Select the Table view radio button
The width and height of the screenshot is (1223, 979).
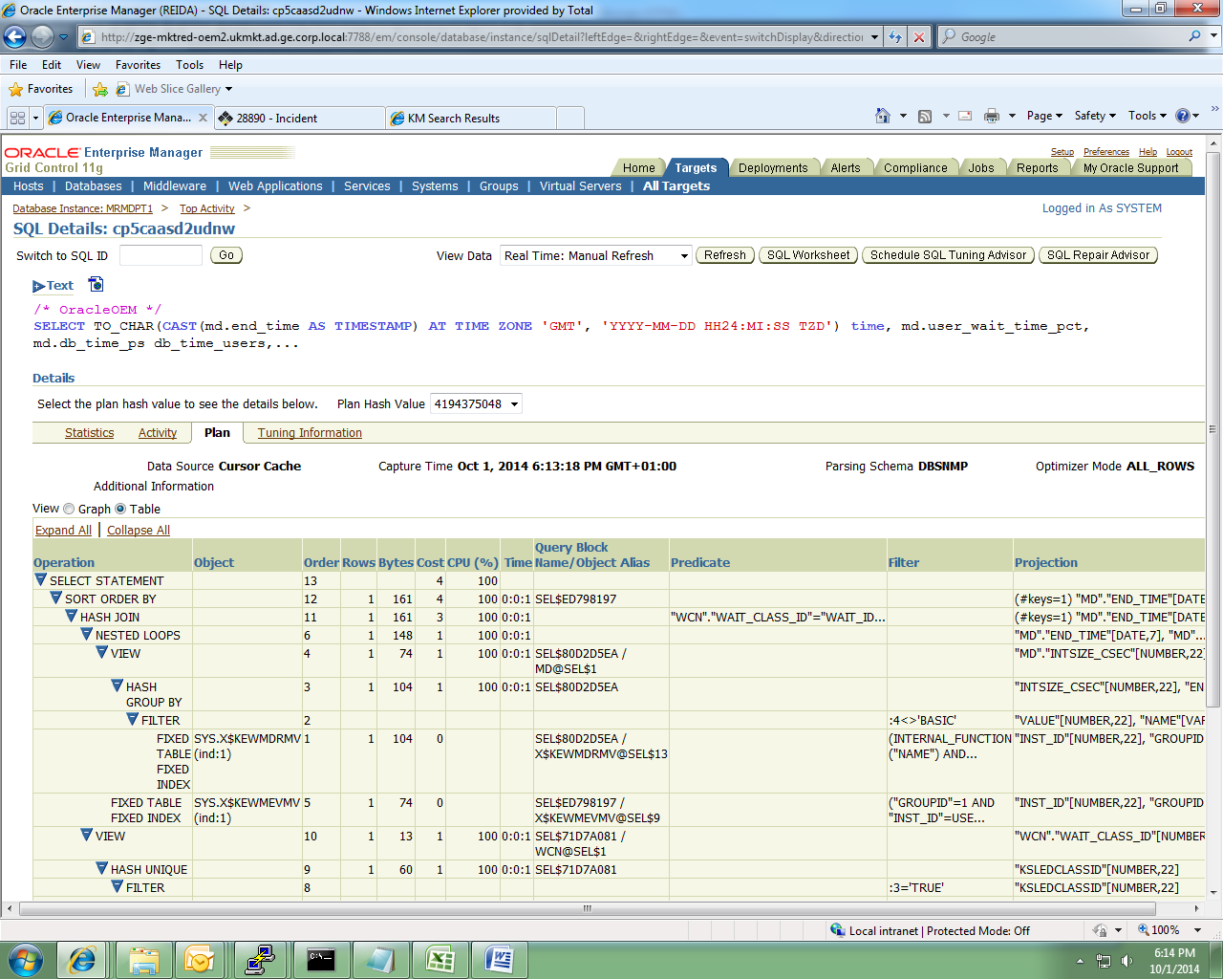click(120, 509)
